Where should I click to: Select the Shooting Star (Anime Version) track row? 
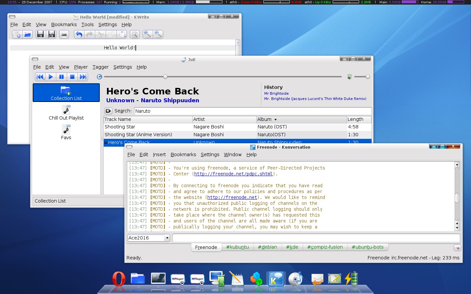click(x=237, y=135)
